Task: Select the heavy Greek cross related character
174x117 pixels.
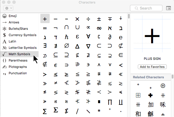Action: tap(151, 95)
